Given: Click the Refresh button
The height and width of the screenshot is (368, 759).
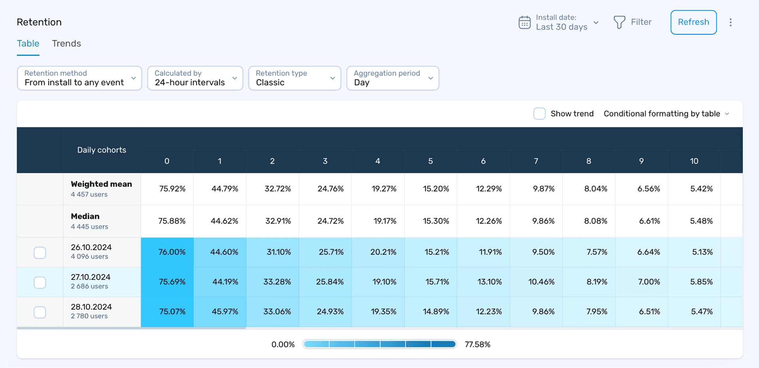Looking at the screenshot, I should tap(693, 22).
